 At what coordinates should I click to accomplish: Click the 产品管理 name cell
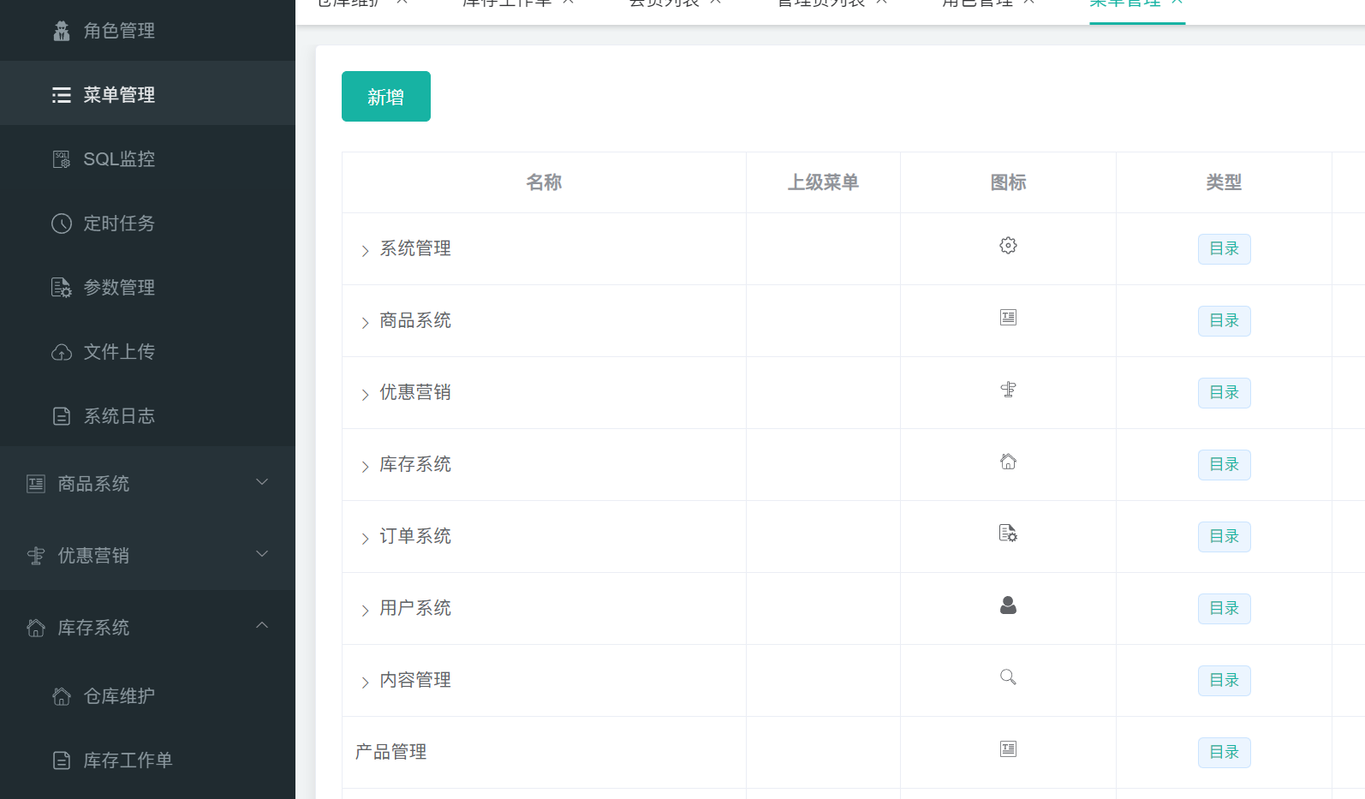pos(544,752)
